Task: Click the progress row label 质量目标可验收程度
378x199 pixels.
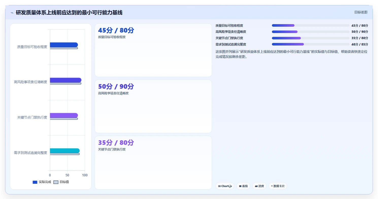Action: coord(229,26)
